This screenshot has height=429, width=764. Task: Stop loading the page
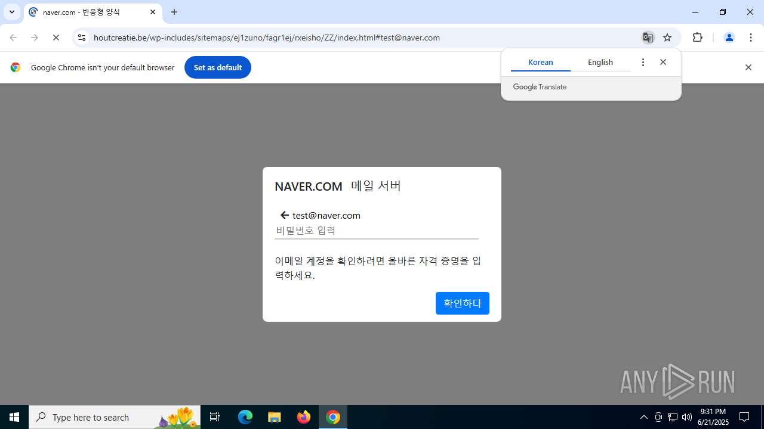click(x=56, y=38)
